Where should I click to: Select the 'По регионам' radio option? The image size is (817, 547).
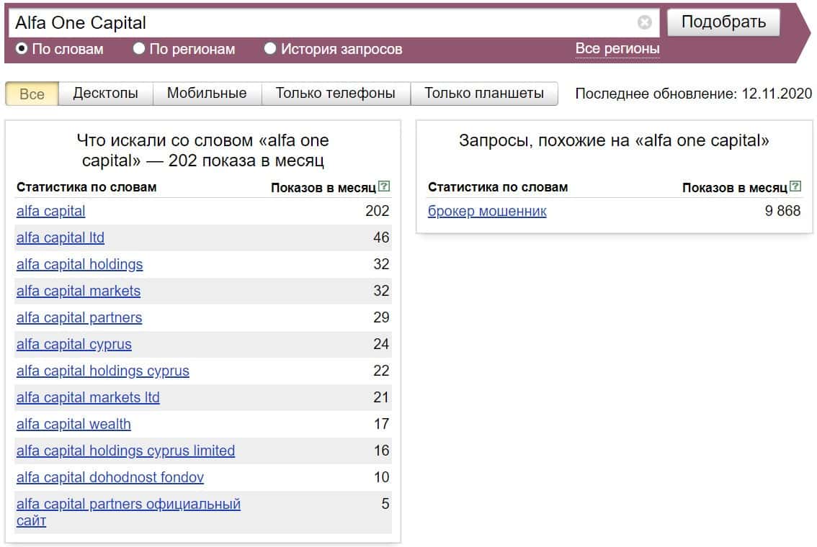click(x=139, y=49)
